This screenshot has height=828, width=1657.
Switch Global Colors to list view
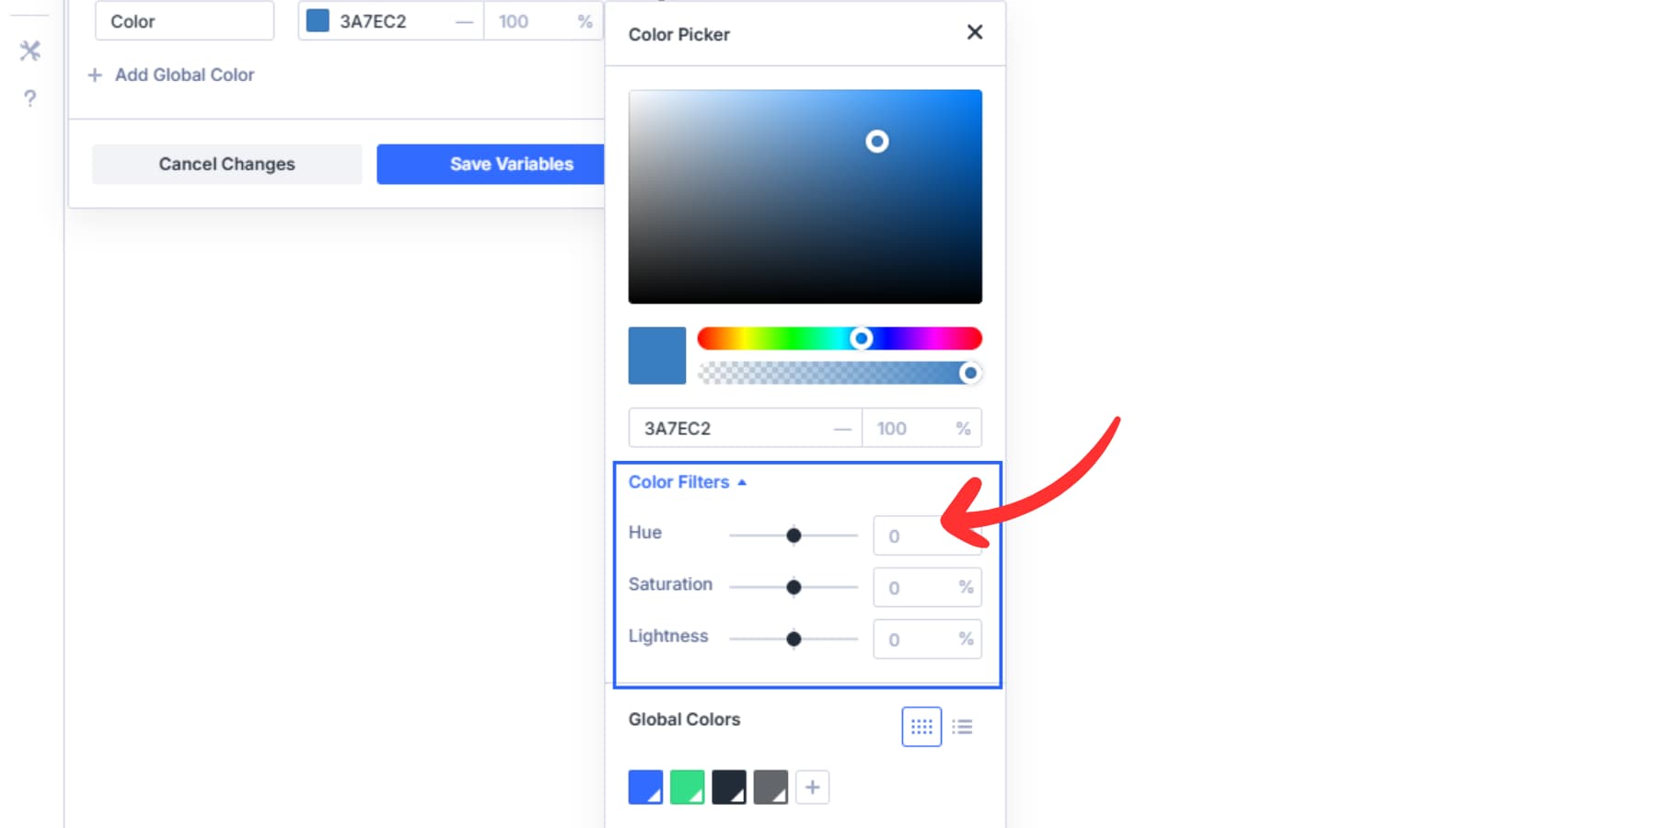click(963, 727)
